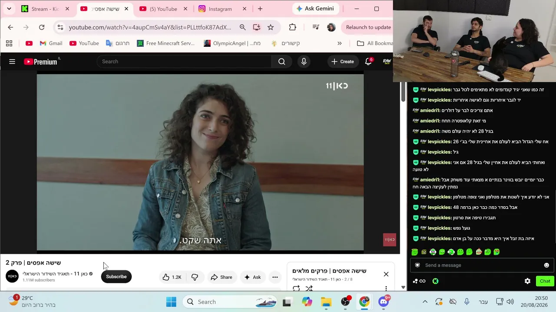Show hidden system tray icons

425,302
